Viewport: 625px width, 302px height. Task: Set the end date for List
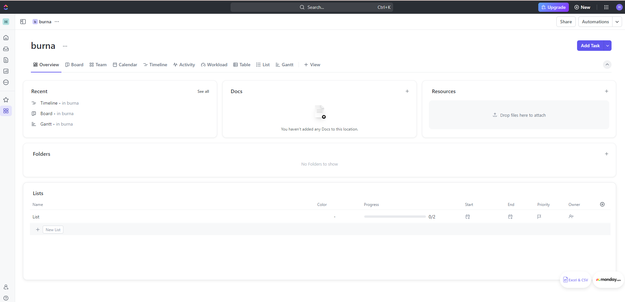(x=510, y=217)
